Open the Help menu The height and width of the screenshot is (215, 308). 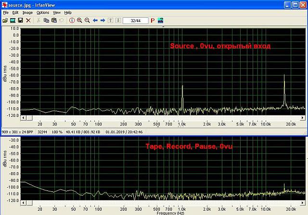68,12
